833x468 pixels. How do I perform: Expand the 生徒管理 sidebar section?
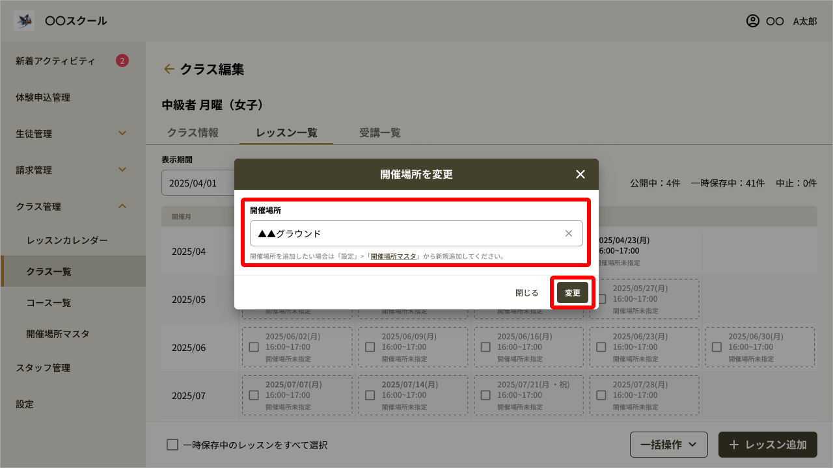tap(122, 134)
